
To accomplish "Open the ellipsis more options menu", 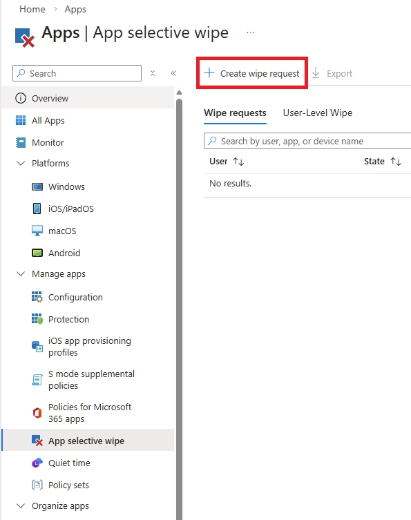I will [251, 32].
